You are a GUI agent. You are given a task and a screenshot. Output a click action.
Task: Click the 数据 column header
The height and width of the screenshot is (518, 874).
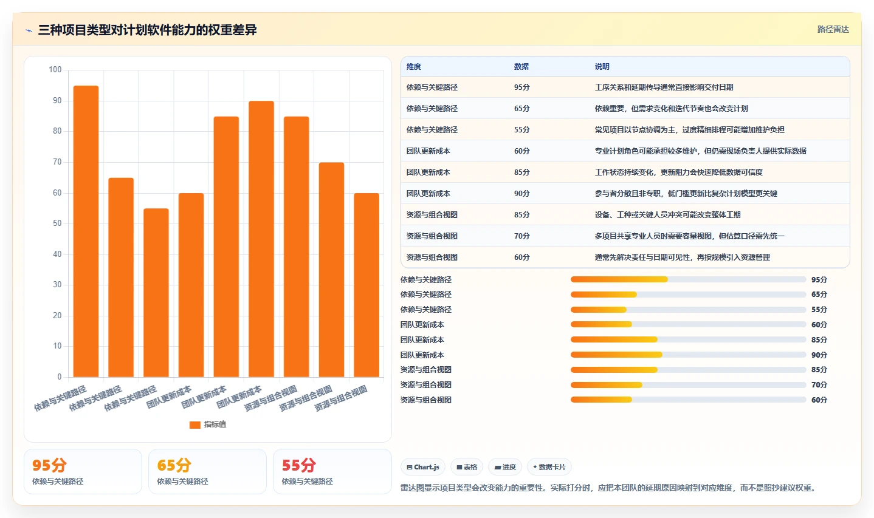(521, 67)
